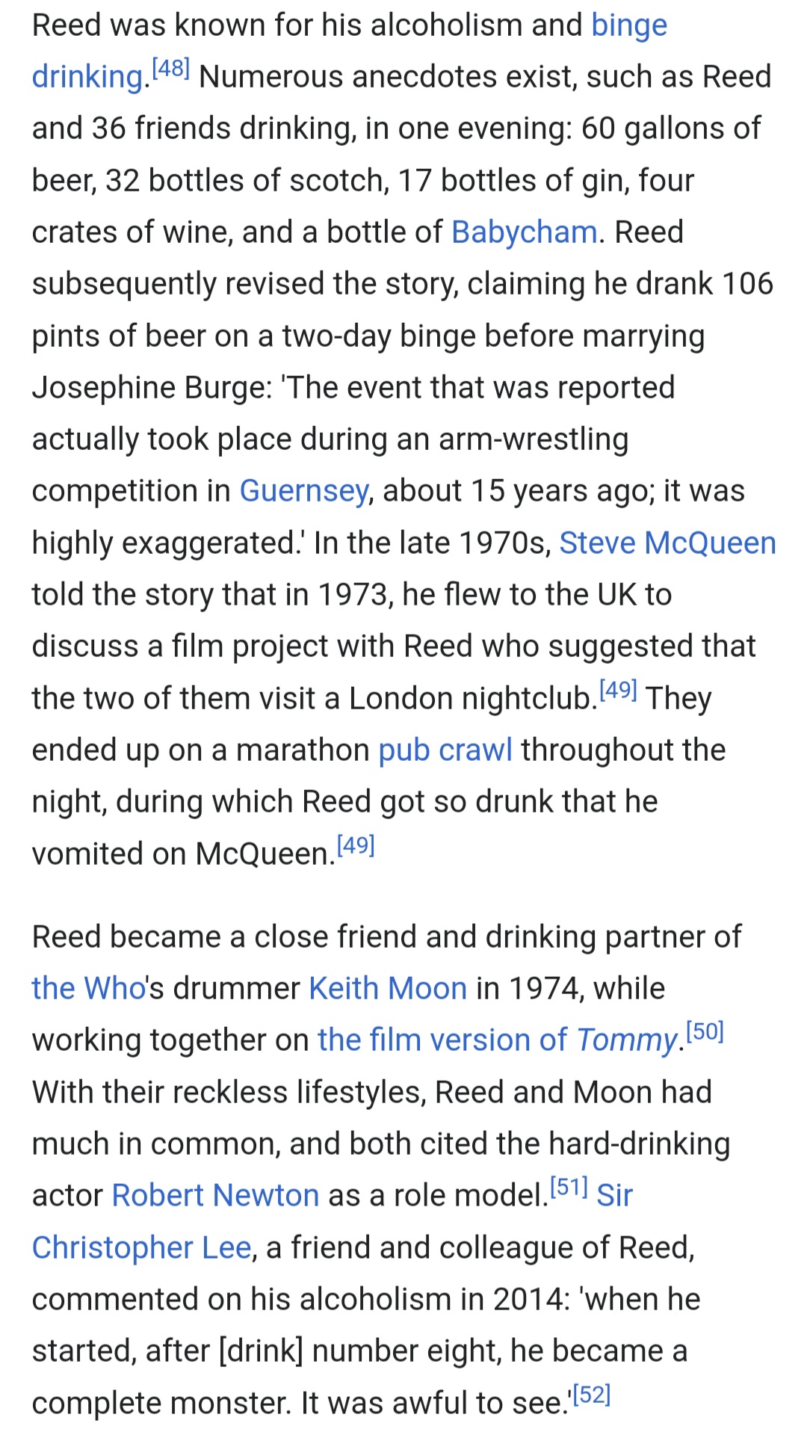Follow the 'pub crawl' link
Screen dimensions: 807x1435
(445, 750)
